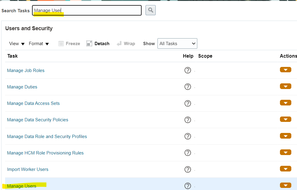
Task: Open help for Manage HCM Role Provisioning Rules
Action: (188, 153)
